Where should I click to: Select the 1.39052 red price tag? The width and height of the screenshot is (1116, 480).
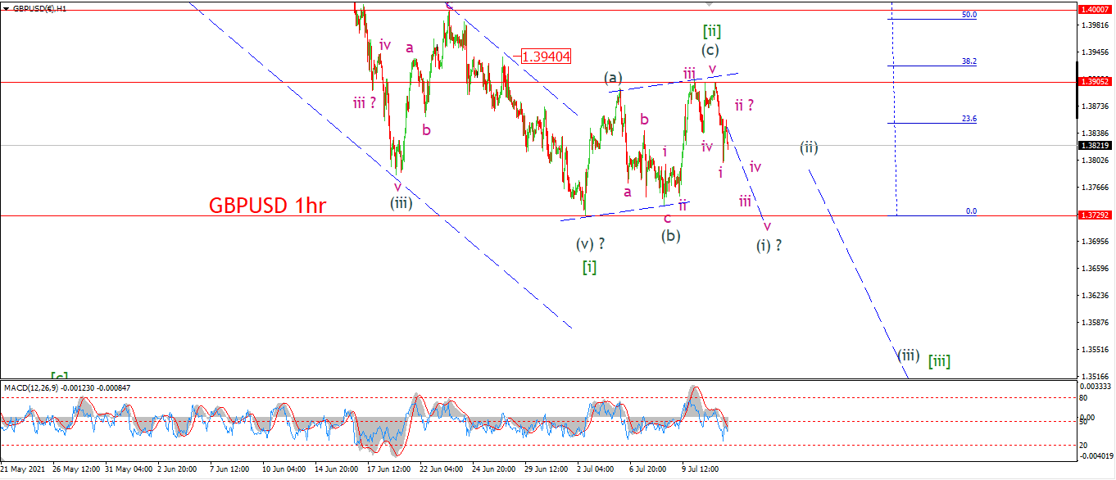pos(1095,82)
